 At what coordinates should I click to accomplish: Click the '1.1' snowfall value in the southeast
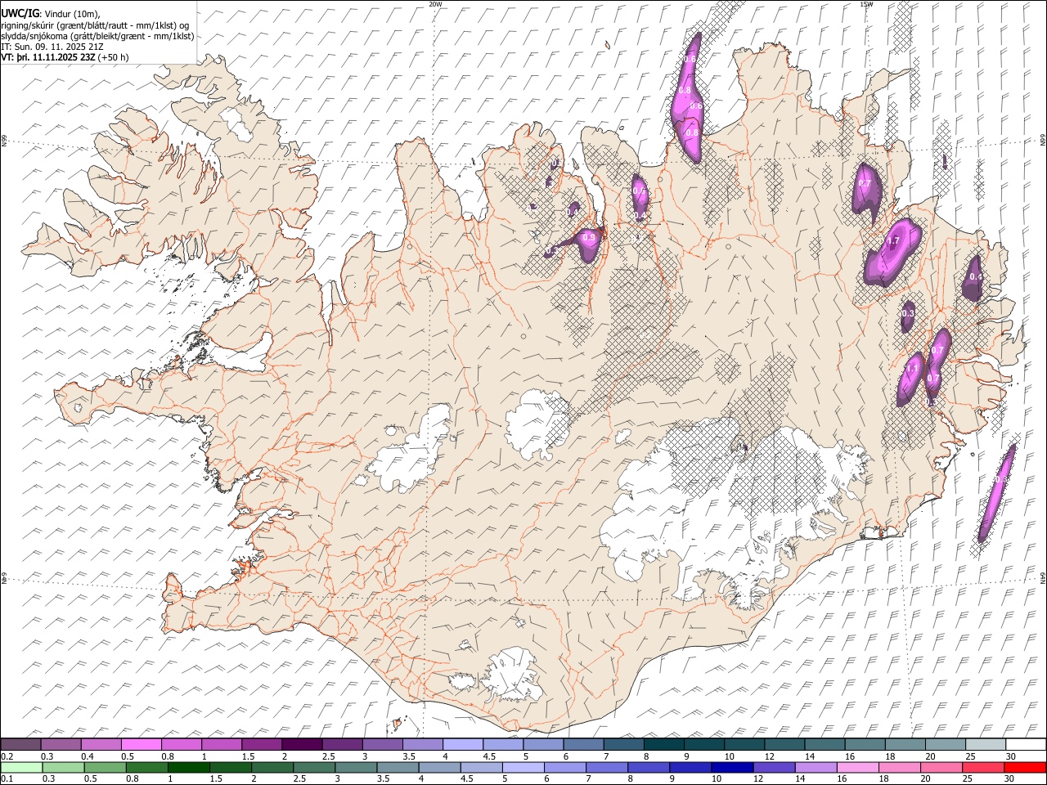tap(913, 370)
